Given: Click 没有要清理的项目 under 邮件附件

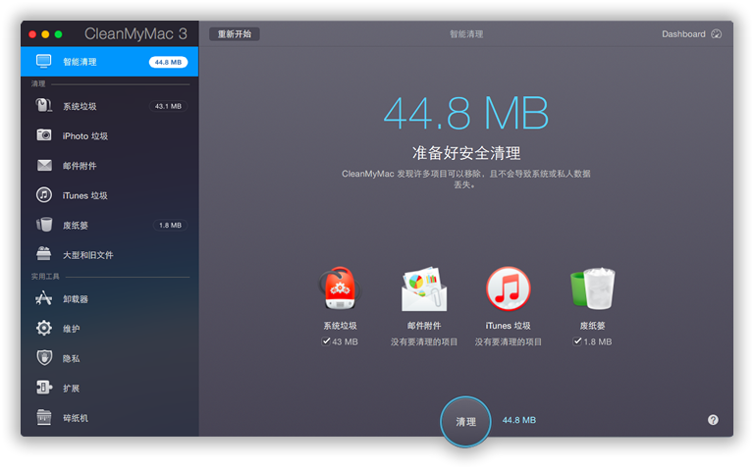Looking at the screenshot, I should [424, 341].
